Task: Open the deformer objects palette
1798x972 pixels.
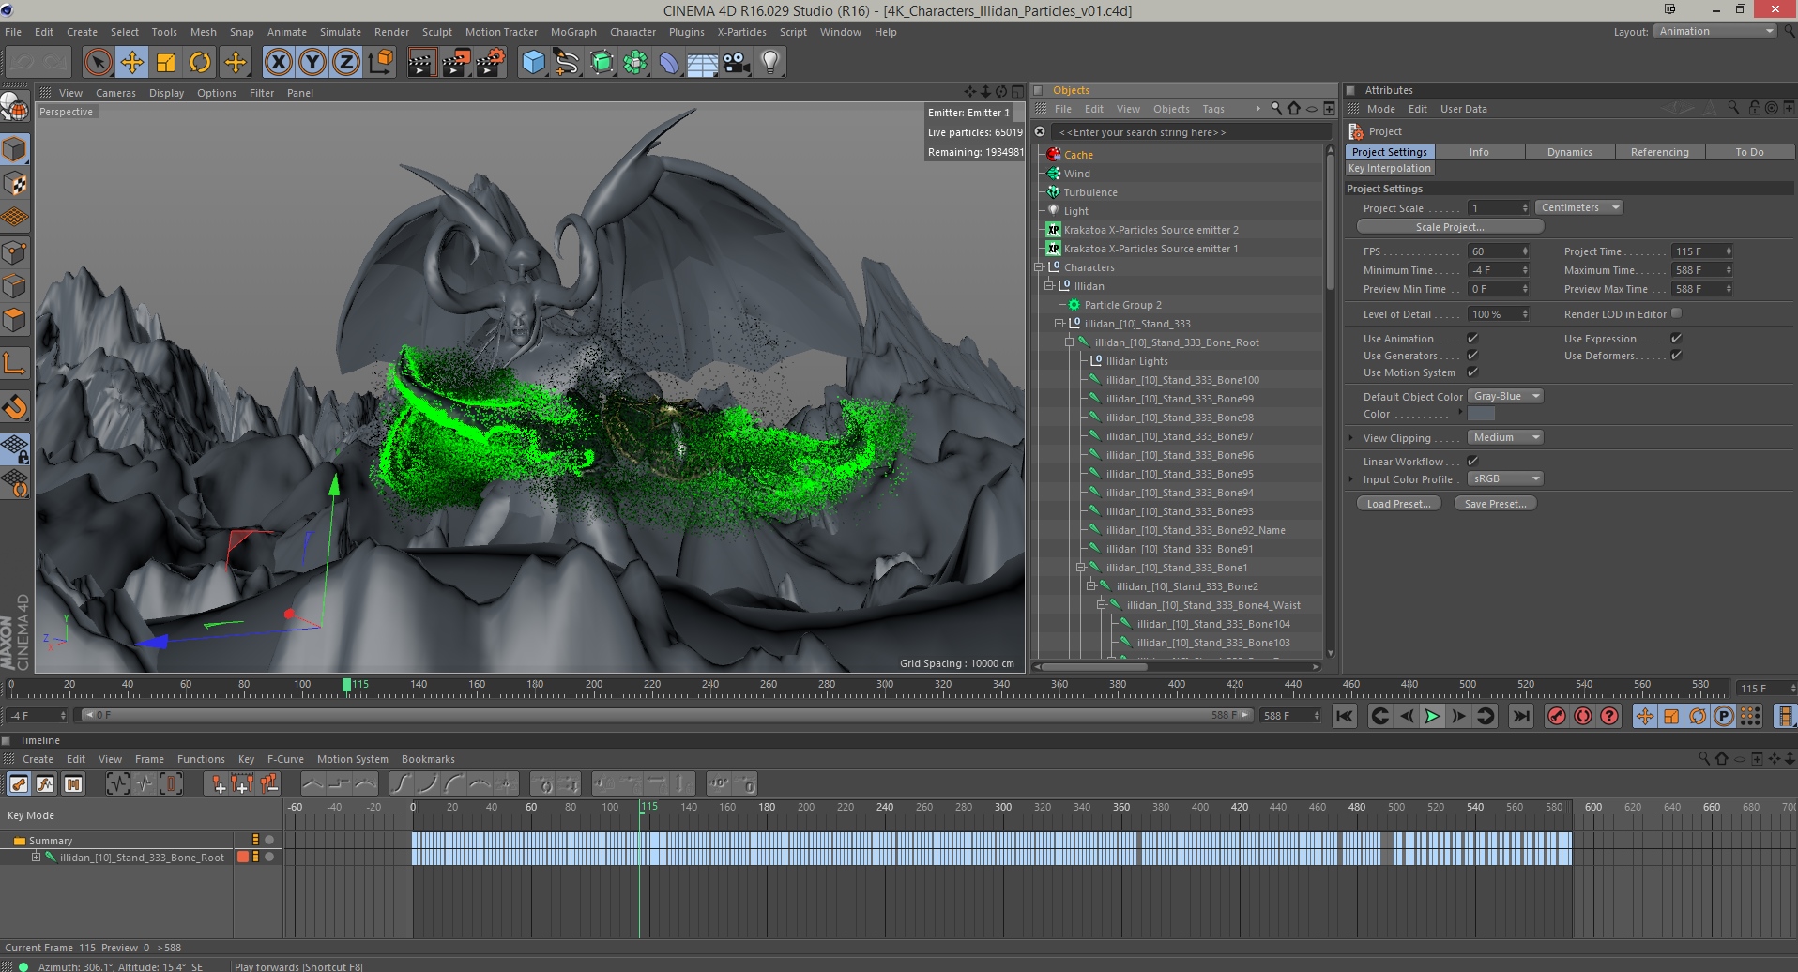Action: (x=669, y=63)
